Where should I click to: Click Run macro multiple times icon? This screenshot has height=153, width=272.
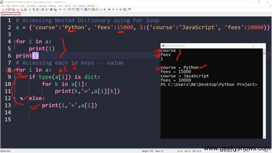coord(121,9)
